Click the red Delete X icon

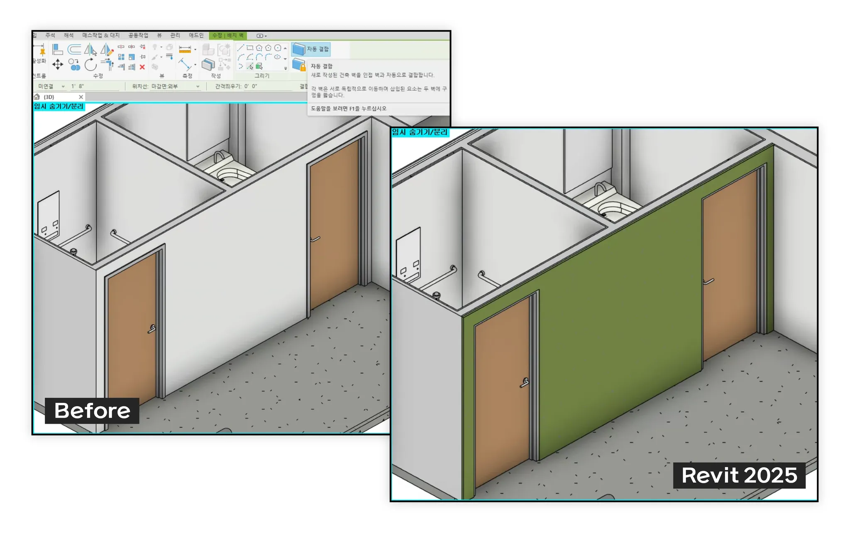[x=142, y=67]
